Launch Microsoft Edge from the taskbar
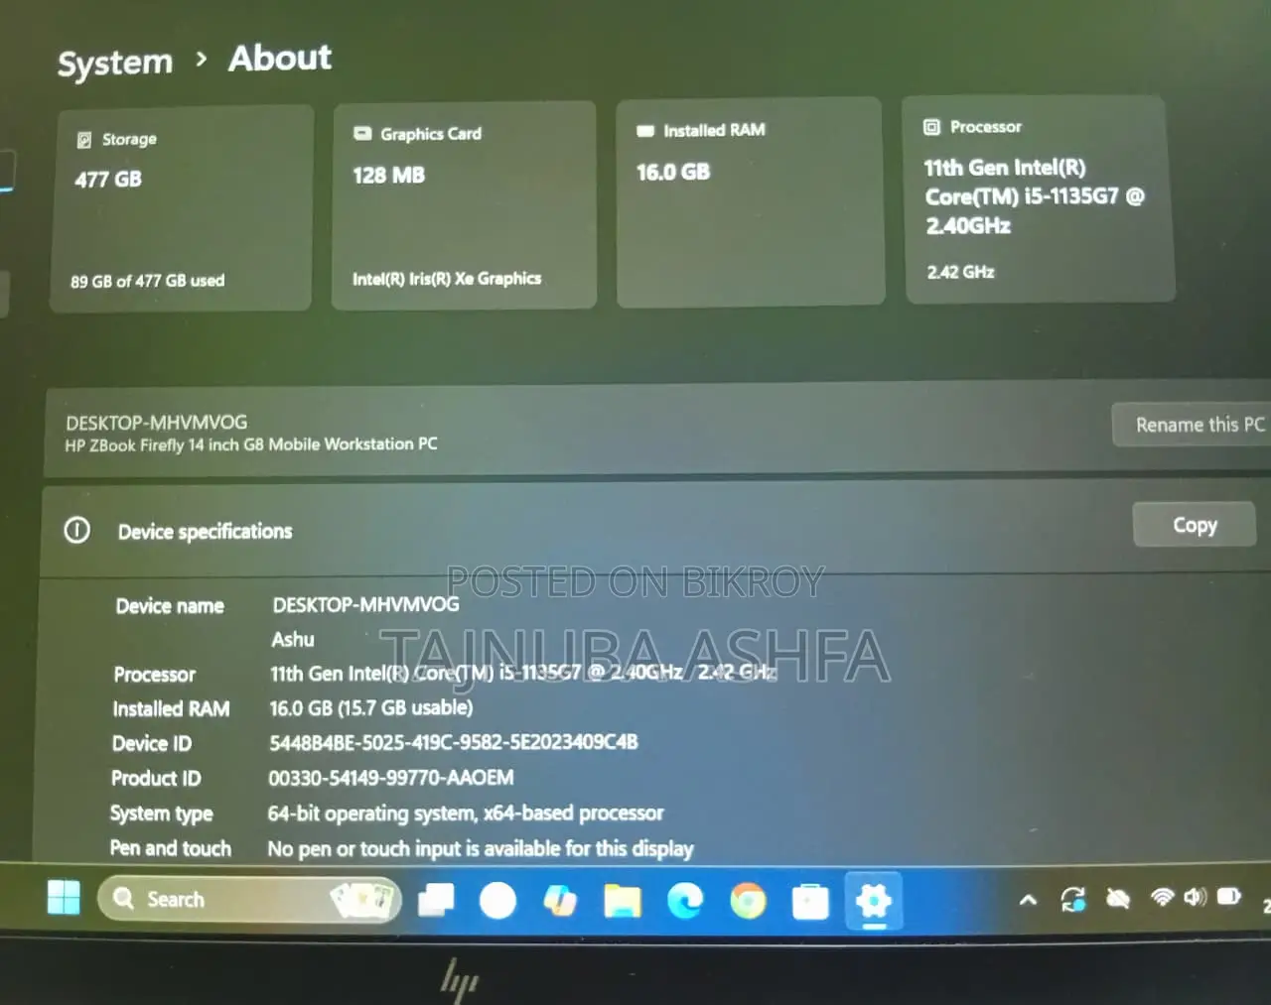 pos(685,901)
